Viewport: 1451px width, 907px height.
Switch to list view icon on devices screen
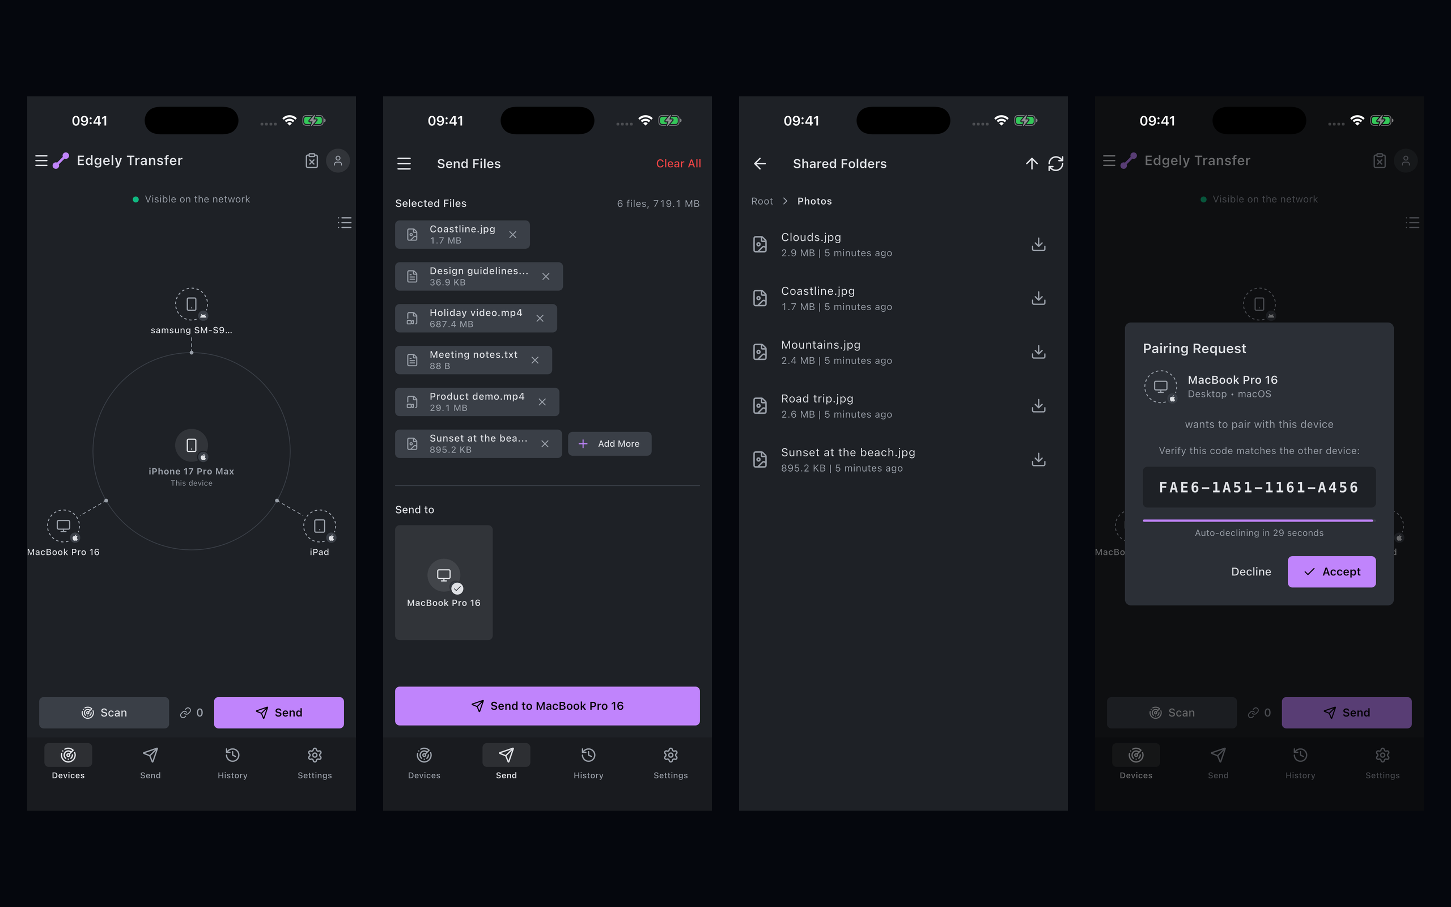pos(345,223)
